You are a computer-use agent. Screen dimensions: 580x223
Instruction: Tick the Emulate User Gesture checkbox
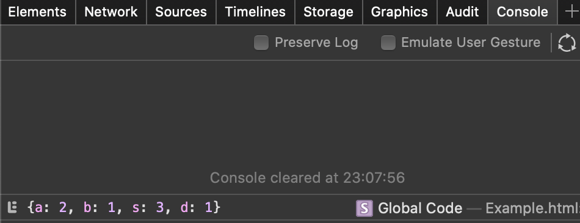point(388,43)
